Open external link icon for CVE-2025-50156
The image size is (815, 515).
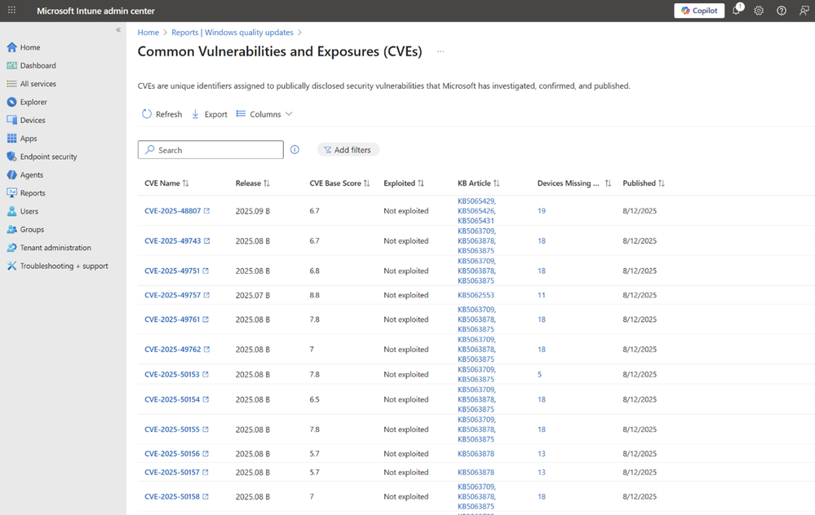[206, 454]
